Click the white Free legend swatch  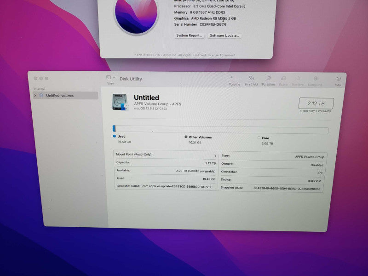click(259, 138)
